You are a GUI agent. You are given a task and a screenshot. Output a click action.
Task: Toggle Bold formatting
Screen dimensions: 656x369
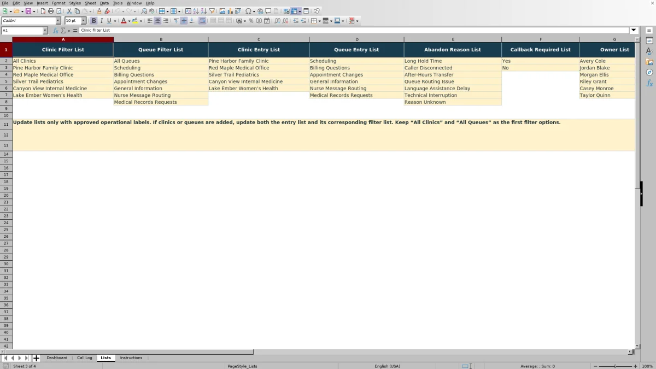pyautogui.click(x=93, y=21)
